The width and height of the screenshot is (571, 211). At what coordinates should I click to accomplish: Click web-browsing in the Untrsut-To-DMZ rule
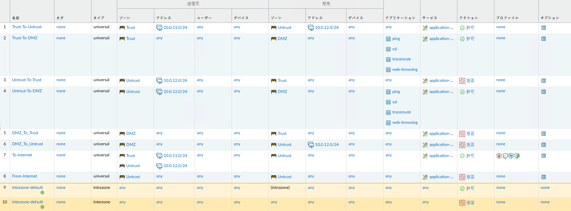coord(405,122)
